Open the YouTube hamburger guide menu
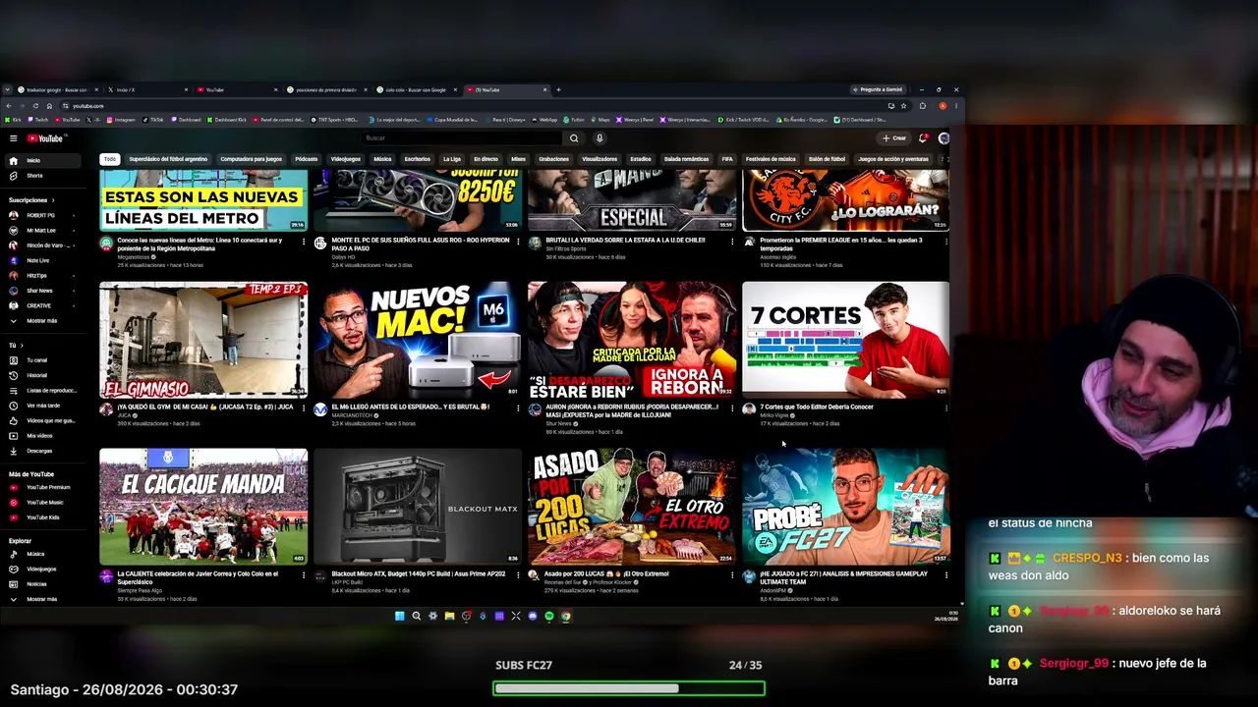1258x707 pixels. click(x=13, y=138)
